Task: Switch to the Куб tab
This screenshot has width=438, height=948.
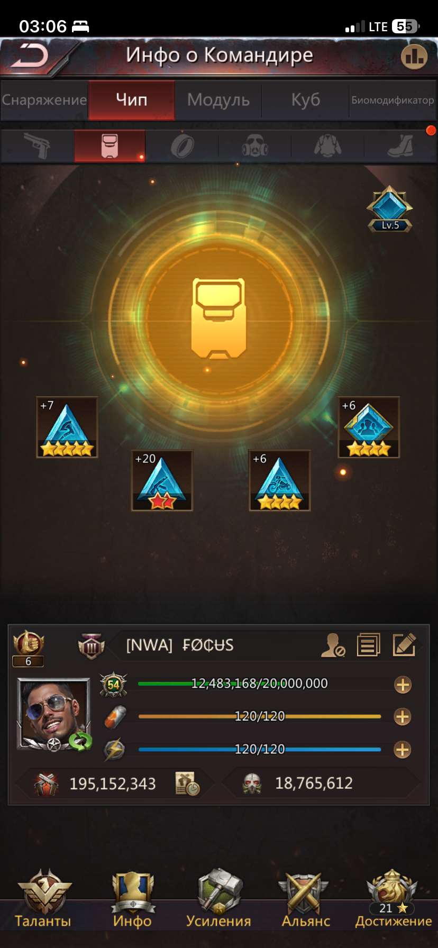Action: click(305, 99)
